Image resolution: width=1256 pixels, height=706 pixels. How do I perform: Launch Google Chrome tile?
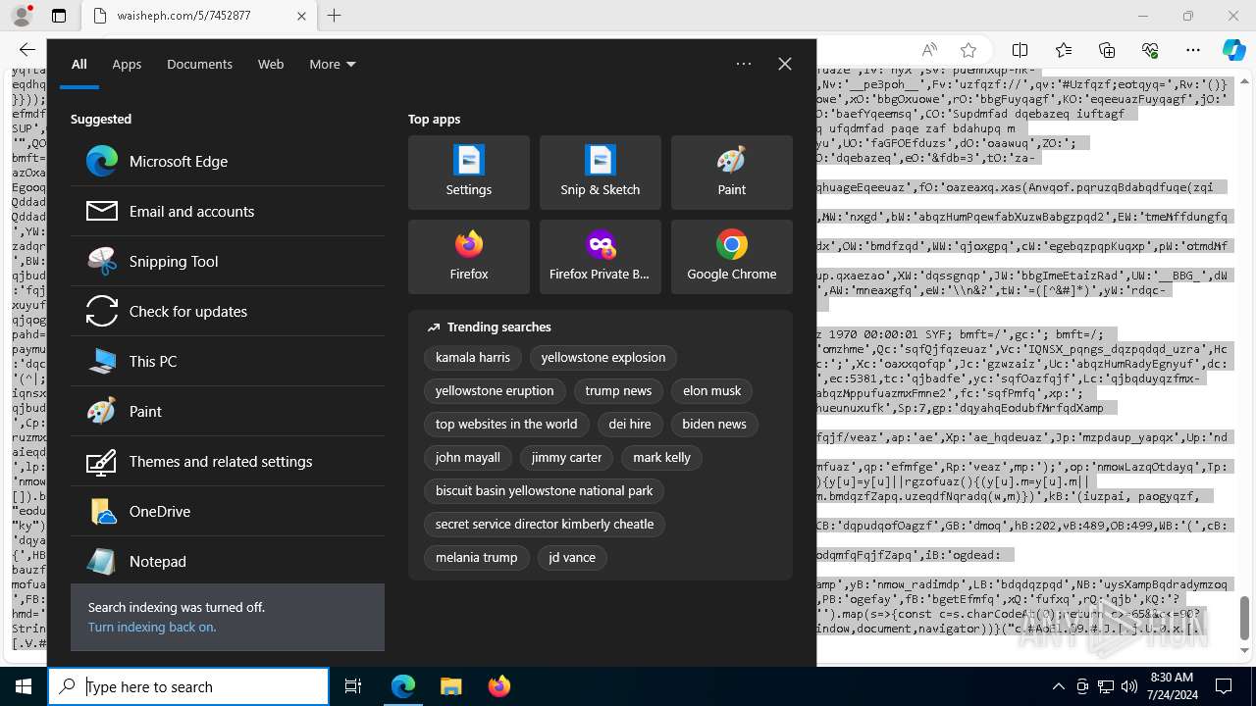(x=732, y=257)
